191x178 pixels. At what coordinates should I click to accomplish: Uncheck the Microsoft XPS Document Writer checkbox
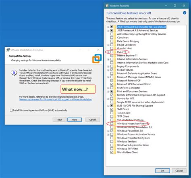pyautogui.click(x=112, y=84)
